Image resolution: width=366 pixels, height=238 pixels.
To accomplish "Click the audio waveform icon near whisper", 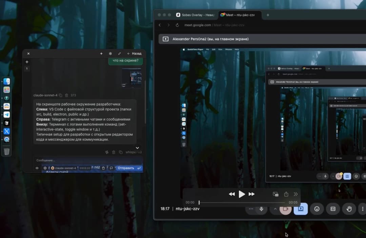I will click(107, 152).
